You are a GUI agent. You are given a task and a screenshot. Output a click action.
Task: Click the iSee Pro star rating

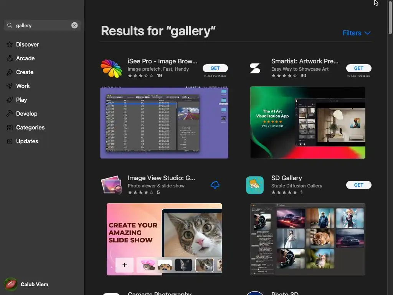(x=140, y=76)
